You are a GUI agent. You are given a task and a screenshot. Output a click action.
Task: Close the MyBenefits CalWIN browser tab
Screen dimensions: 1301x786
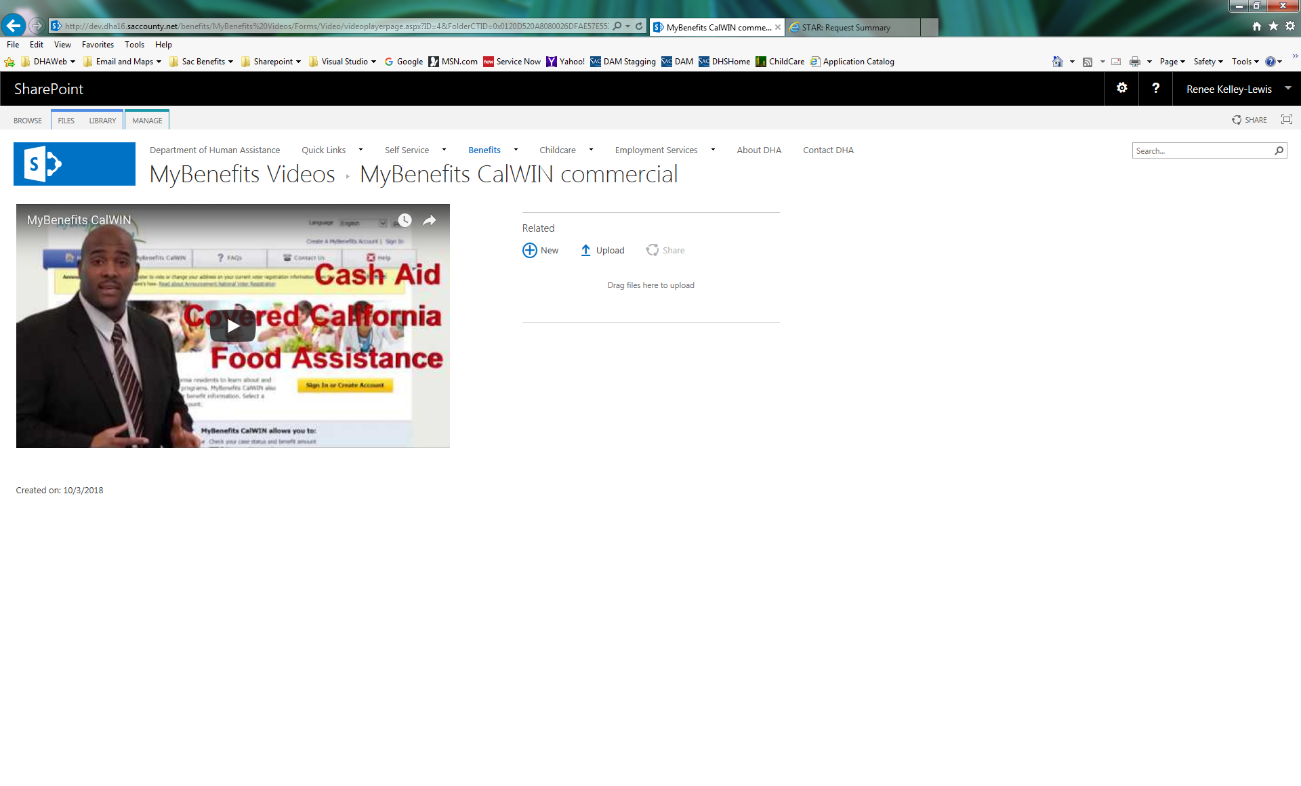pos(778,27)
